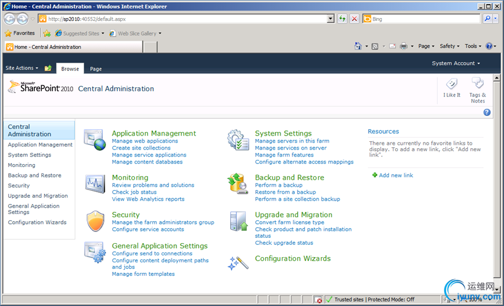This screenshot has width=504, height=306.
Task: Select Upgrade and Migration in left navigation
Action: coord(38,195)
